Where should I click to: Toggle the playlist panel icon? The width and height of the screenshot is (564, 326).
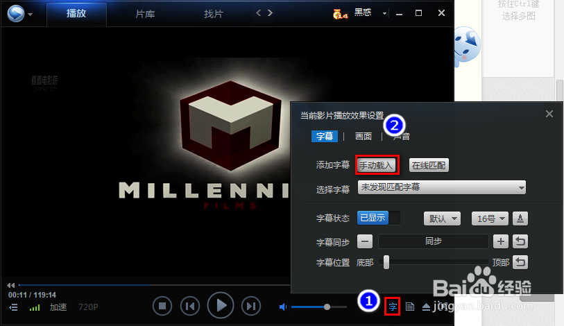tap(13, 307)
